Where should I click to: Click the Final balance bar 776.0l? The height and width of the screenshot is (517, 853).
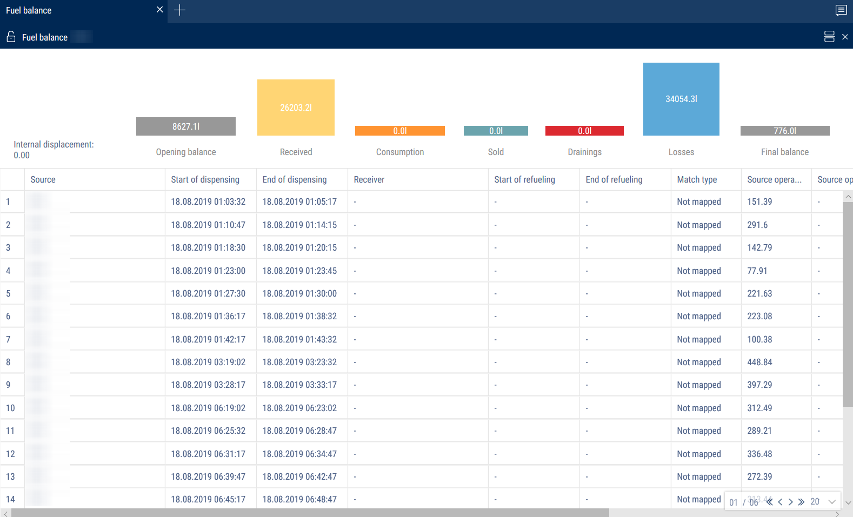pos(785,131)
